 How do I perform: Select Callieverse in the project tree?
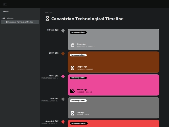(x=10, y=18)
